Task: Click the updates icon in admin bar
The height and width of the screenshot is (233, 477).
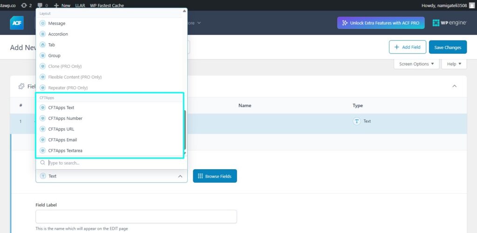Action: (x=24, y=5)
